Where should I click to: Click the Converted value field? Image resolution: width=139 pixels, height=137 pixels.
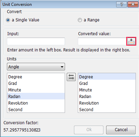point(102,41)
